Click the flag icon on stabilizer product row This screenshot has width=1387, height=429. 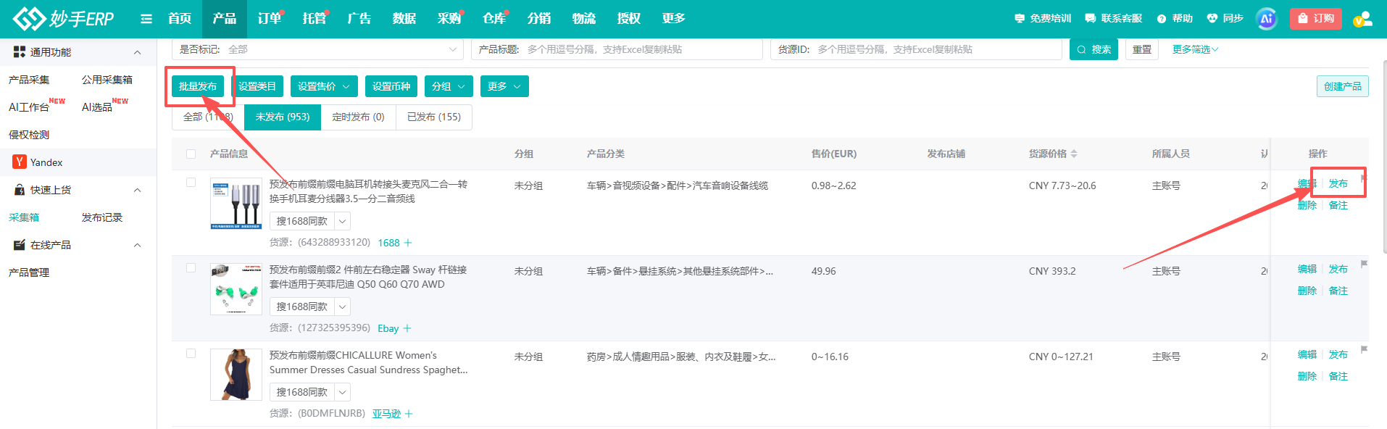pos(1364,264)
